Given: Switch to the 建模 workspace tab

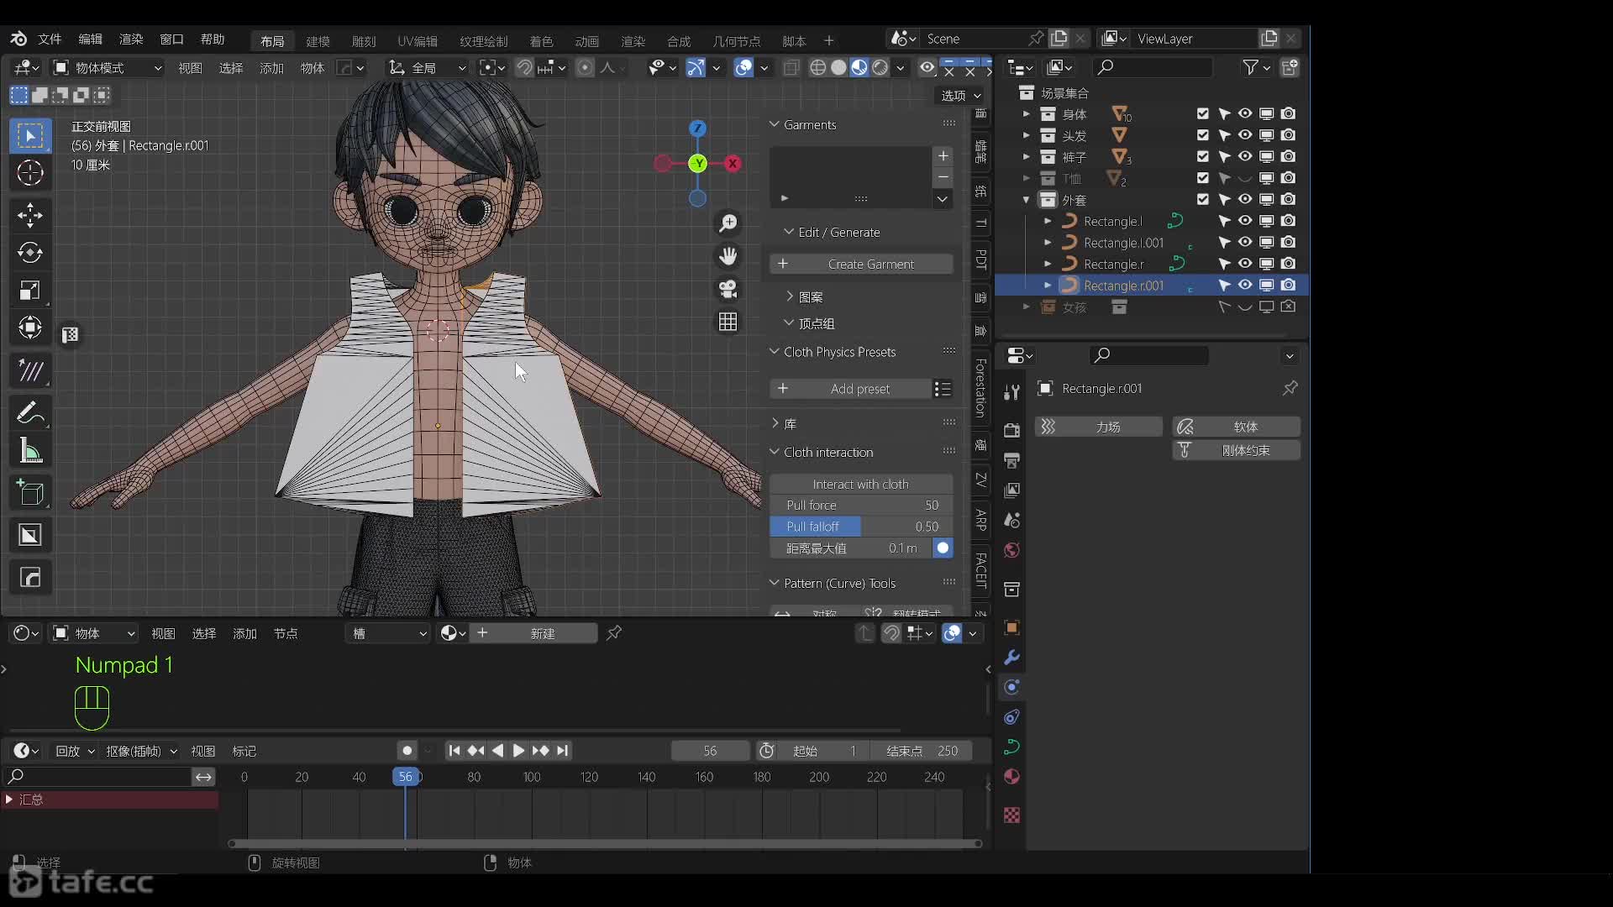Looking at the screenshot, I should 318,41.
